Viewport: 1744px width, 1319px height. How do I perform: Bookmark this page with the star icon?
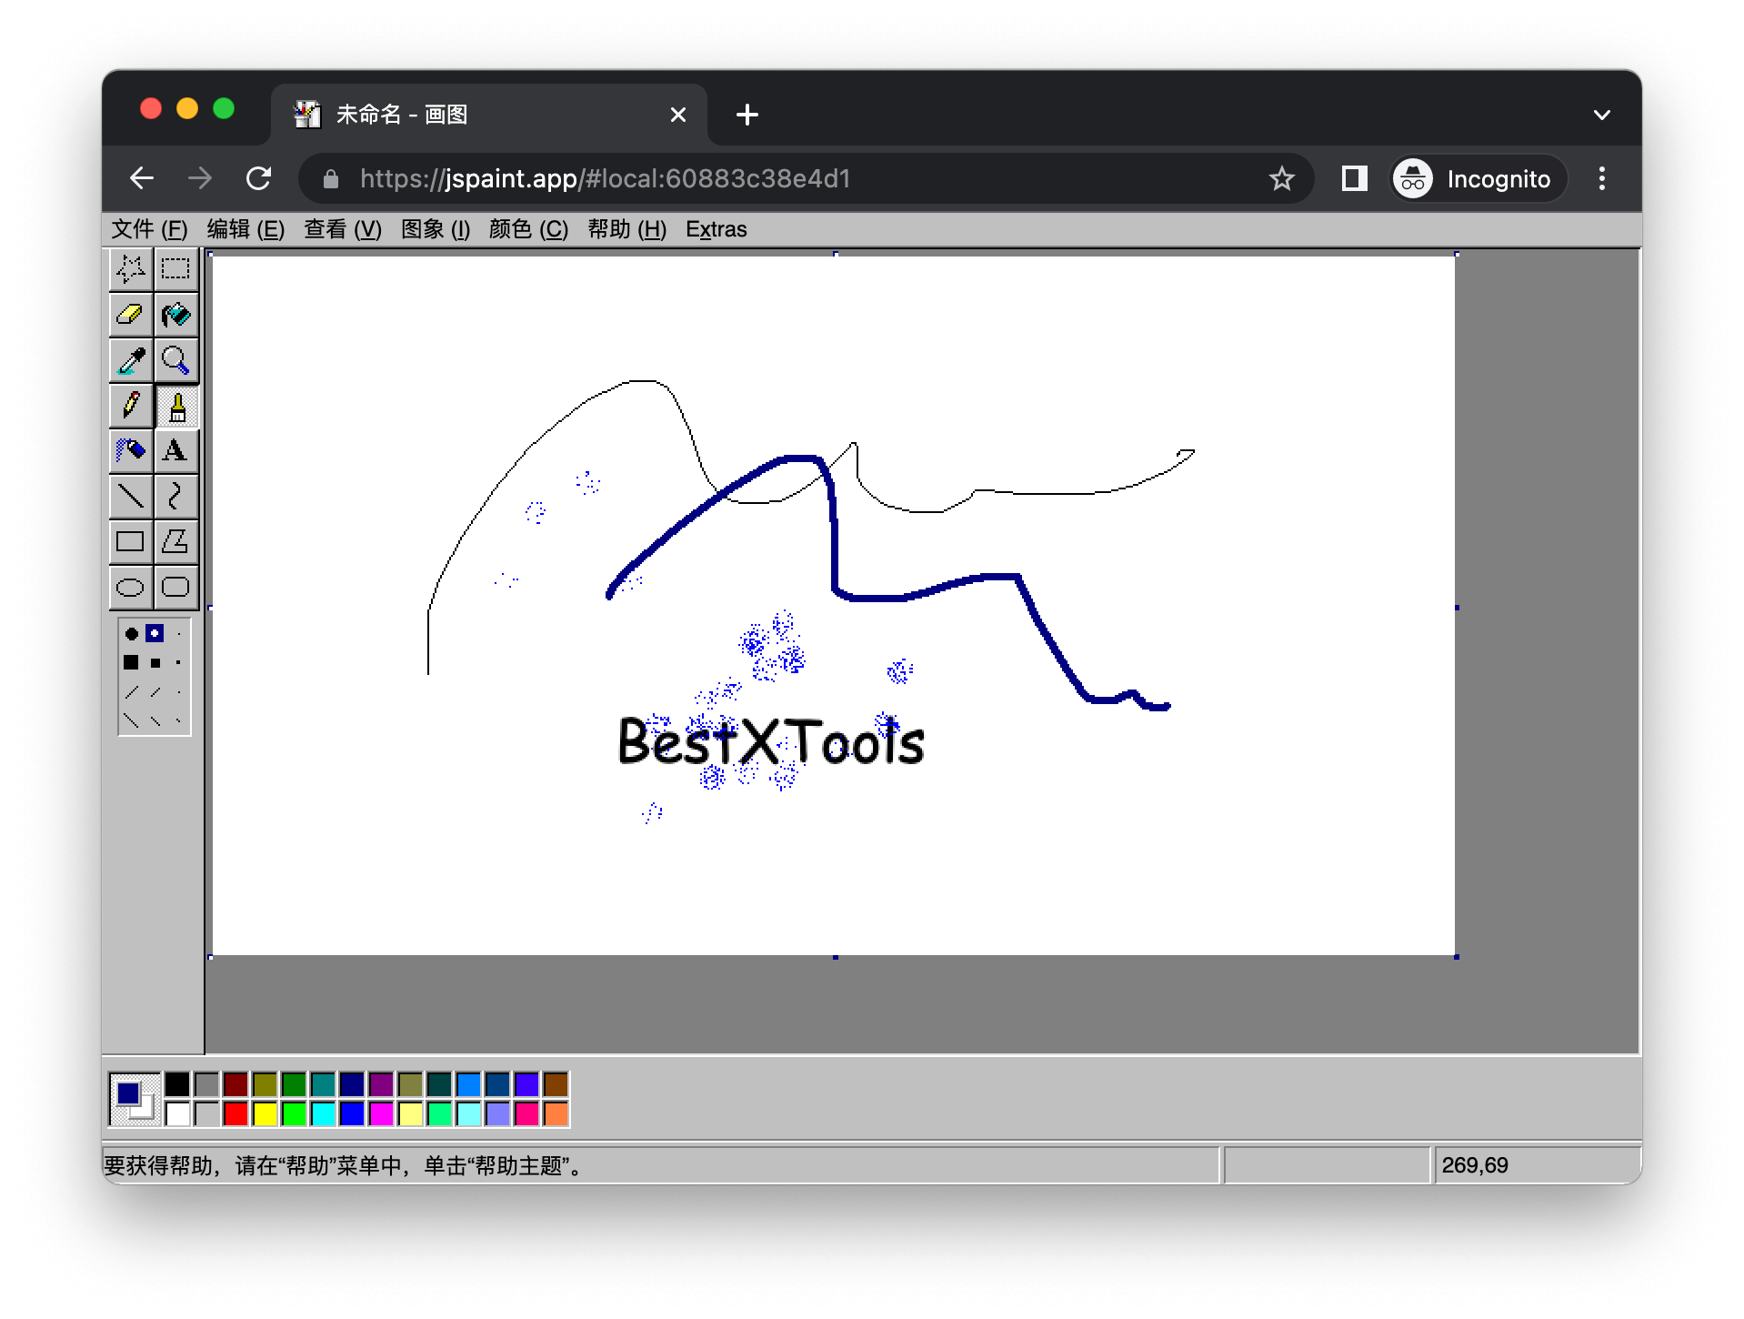tap(1282, 178)
